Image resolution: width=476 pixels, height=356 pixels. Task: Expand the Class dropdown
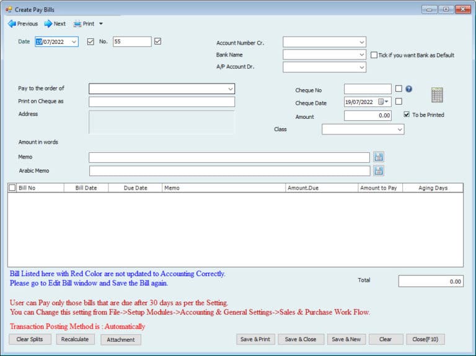(400, 129)
